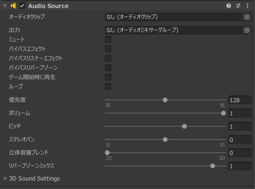The image size is (255, 189).
Task: Click the 右 label under stereo pan
Action: click(223, 145)
